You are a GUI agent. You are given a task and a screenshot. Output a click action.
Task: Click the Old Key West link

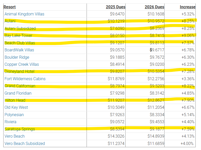tap(16, 108)
